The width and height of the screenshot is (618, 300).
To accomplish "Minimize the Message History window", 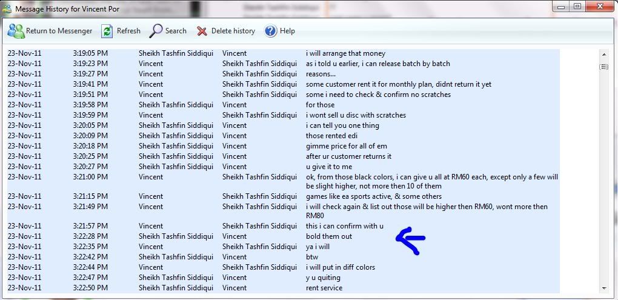I will click(560, 7).
